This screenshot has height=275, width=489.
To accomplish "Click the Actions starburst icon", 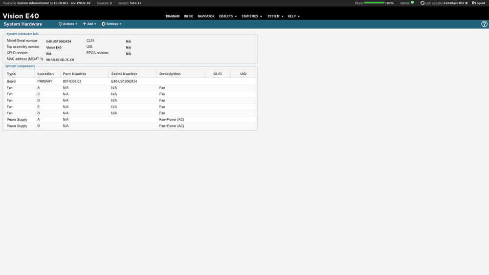I will (x=60, y=24).
